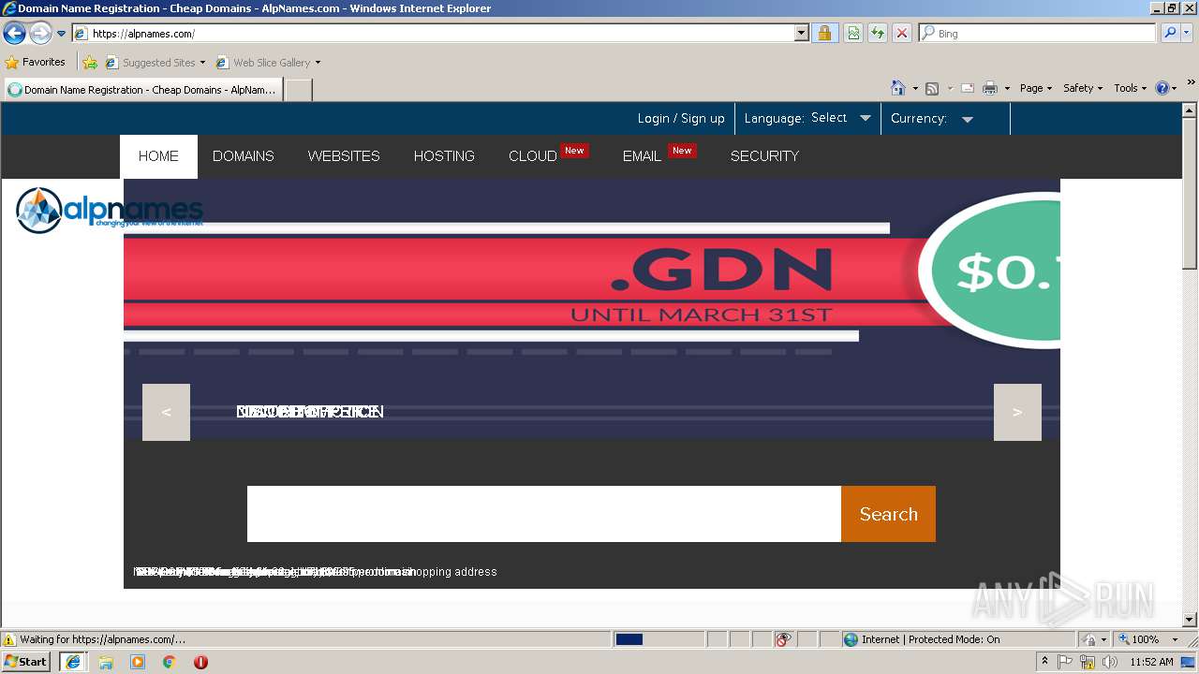Open a new blank tab
Screen dimensions: 1199x674
coord(298,90)
